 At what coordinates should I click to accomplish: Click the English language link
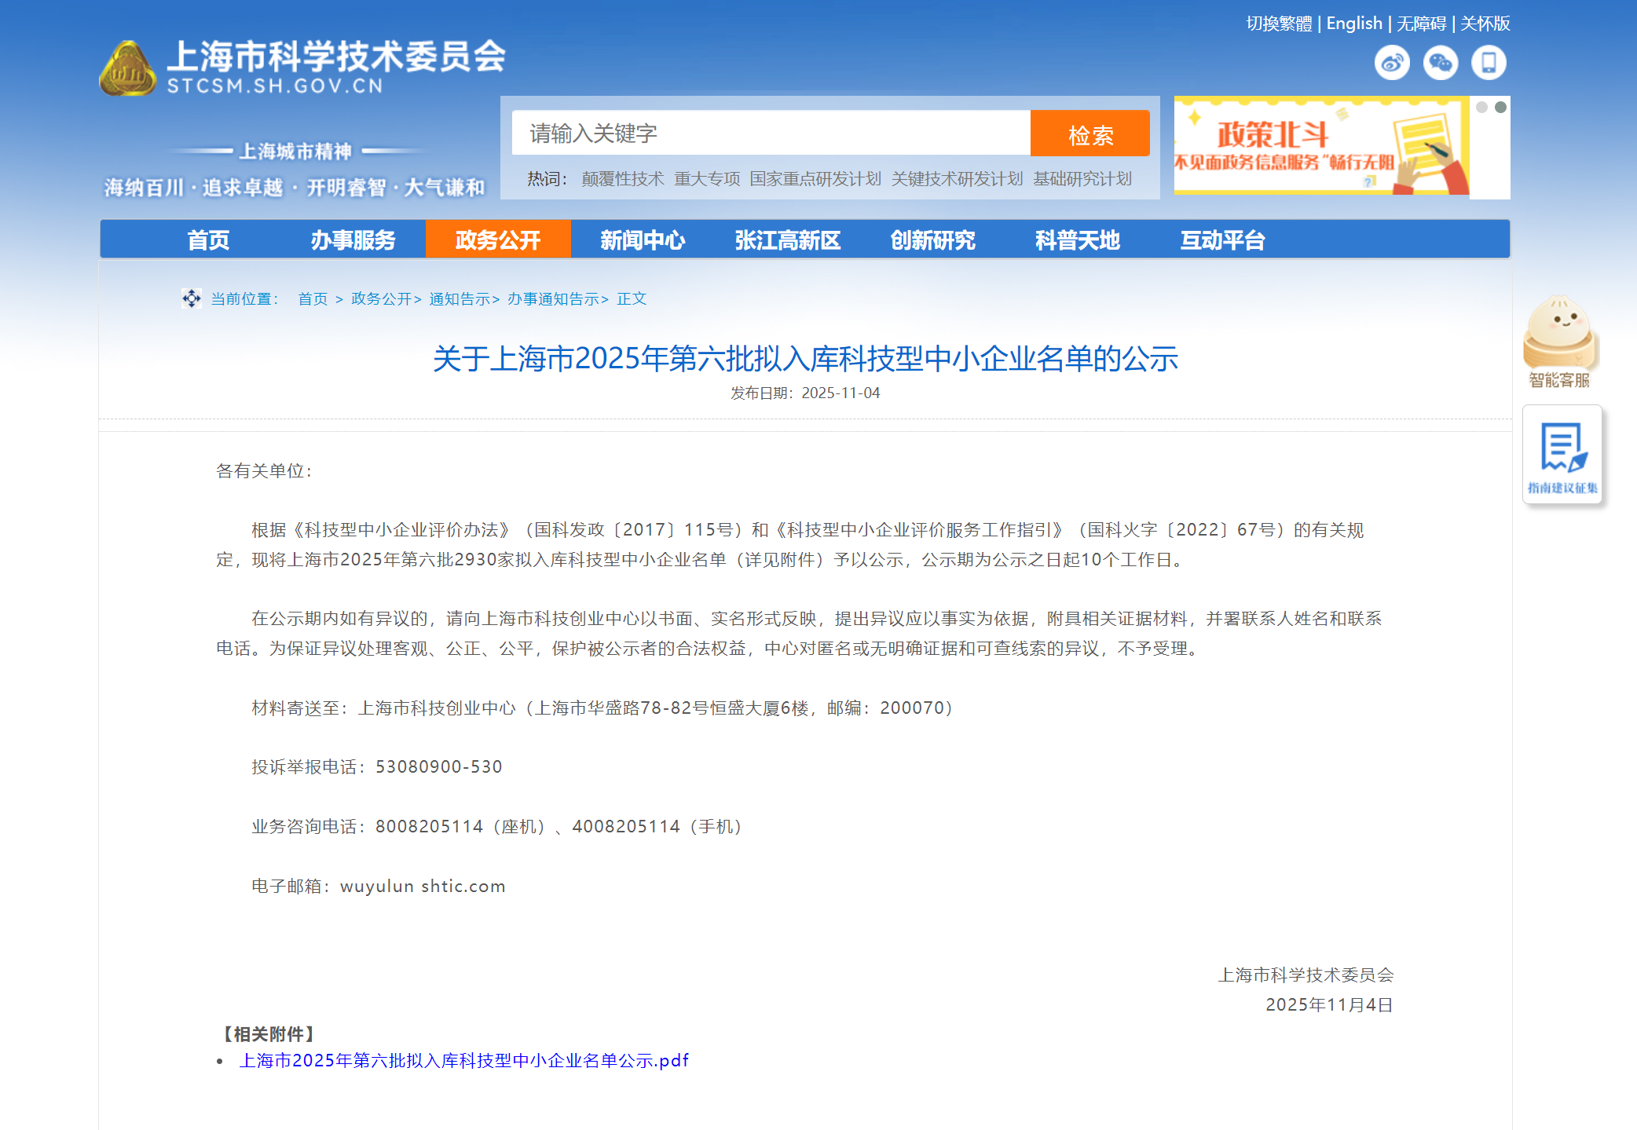click(x=1353, y=24)
